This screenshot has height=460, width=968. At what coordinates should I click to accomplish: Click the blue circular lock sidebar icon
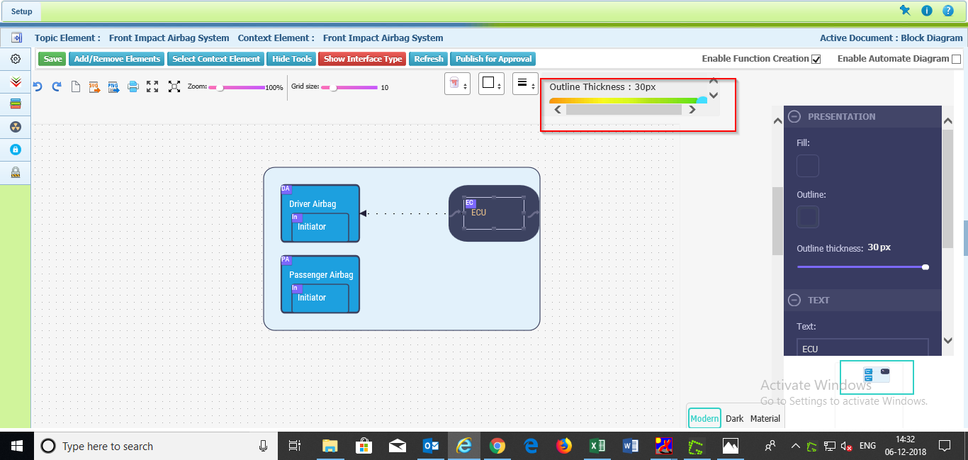coord(16,150)
